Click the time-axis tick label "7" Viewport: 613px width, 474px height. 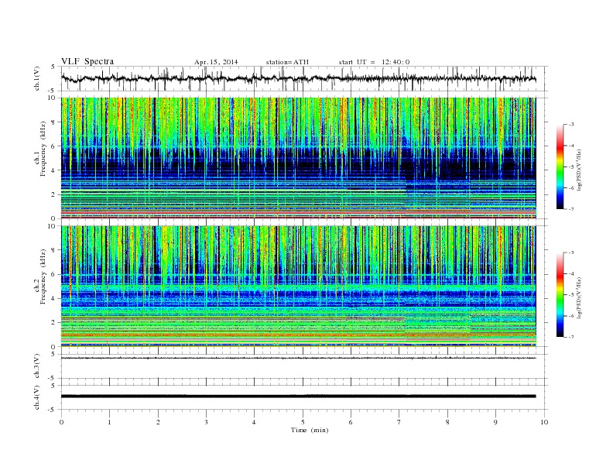tap(399, 422)
